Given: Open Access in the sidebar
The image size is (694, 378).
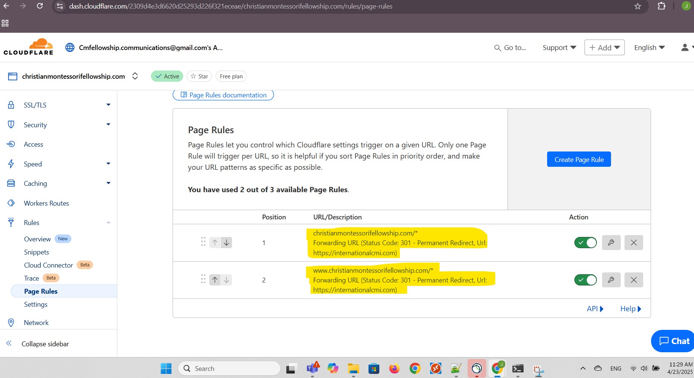Looking at the screenshot, I should pyautogui.click(x=33, y=144).
